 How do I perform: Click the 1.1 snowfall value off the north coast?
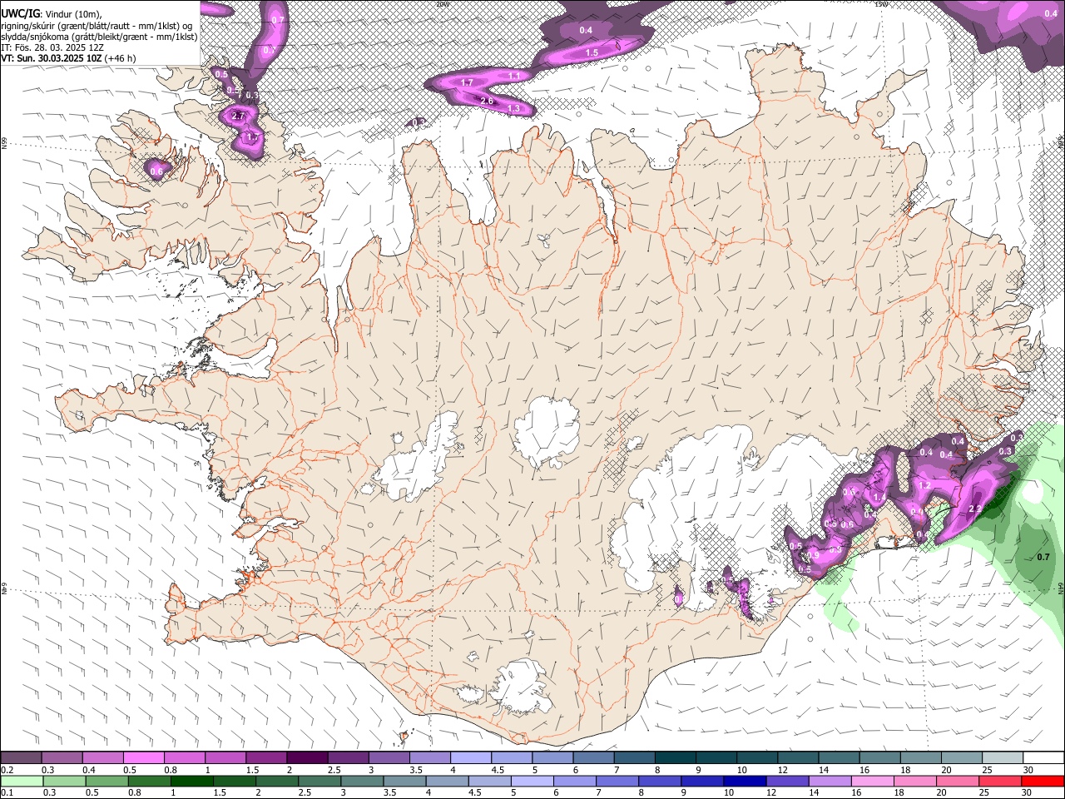tap(514, 76)
